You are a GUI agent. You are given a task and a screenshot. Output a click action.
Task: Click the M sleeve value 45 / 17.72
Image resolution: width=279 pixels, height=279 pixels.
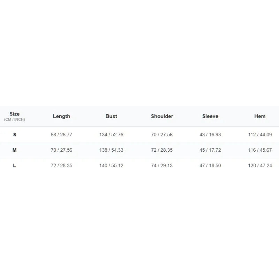point(210,150)
